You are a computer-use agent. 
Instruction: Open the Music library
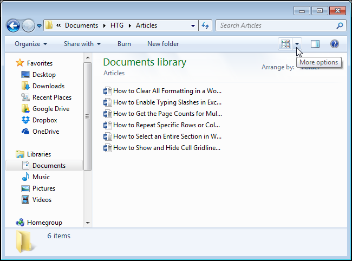41,177
